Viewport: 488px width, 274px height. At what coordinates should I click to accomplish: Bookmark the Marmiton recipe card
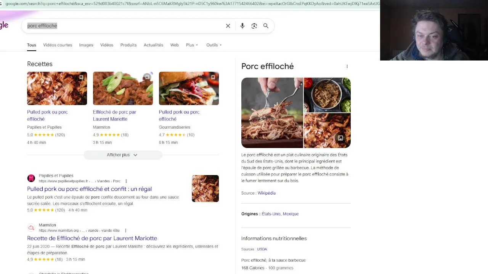point(147,77)
